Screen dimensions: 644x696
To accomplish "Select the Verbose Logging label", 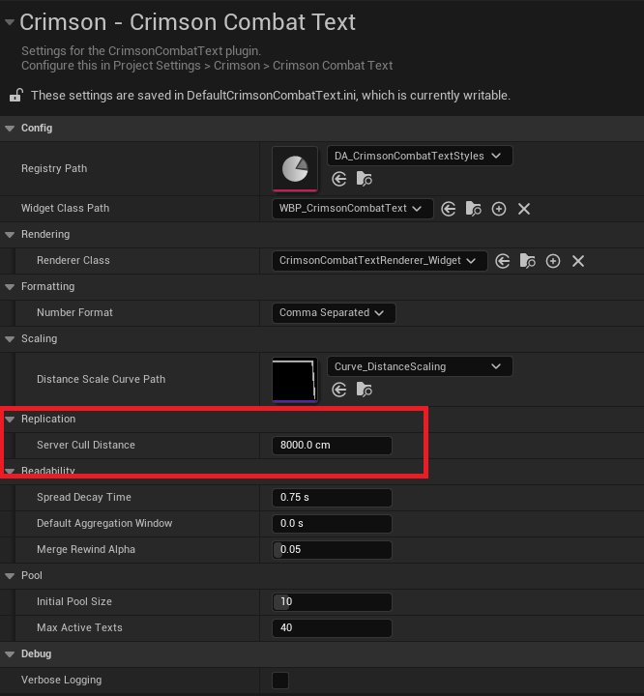I will tap(61, 680).
